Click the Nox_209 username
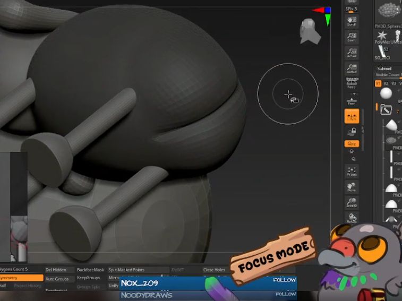This screenshot has height=301, width=402. point(140,283)
